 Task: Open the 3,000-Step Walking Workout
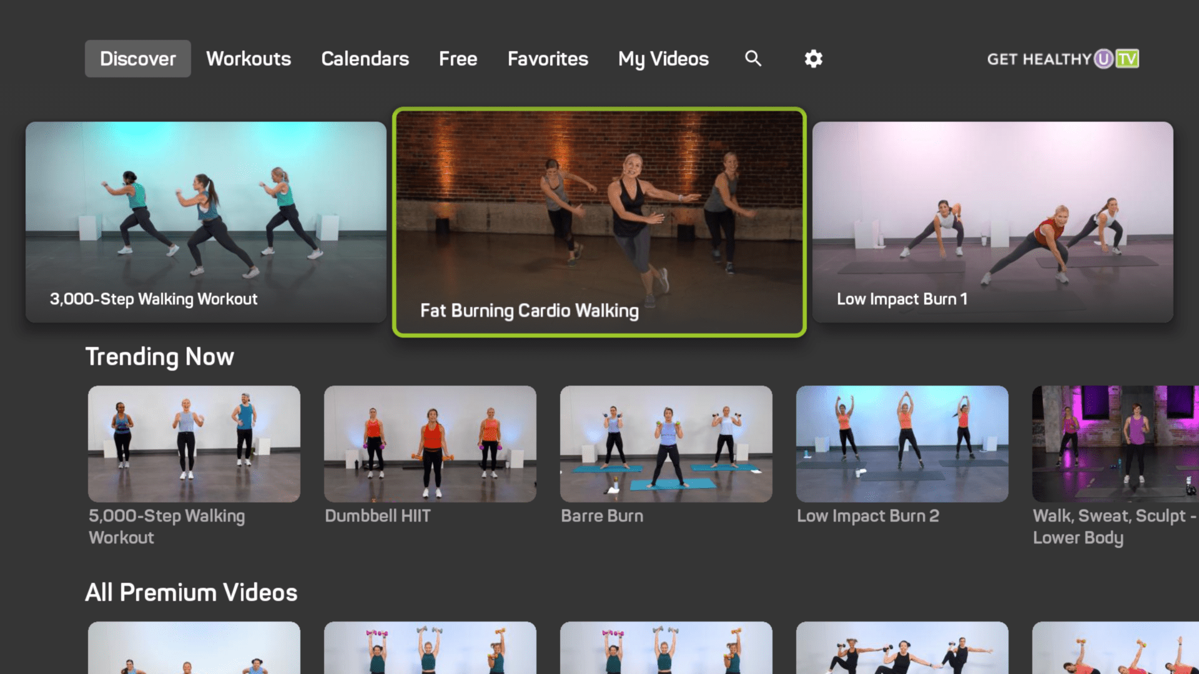[206, 222]
